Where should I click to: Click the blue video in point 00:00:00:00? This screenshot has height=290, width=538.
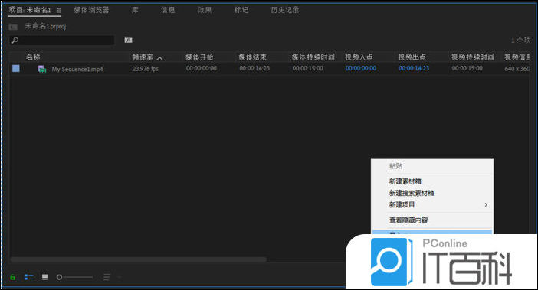(361, 68)
